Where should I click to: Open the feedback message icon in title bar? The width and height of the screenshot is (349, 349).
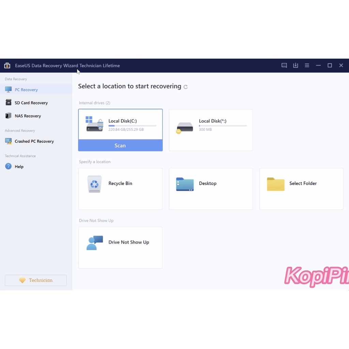point(284,65)
